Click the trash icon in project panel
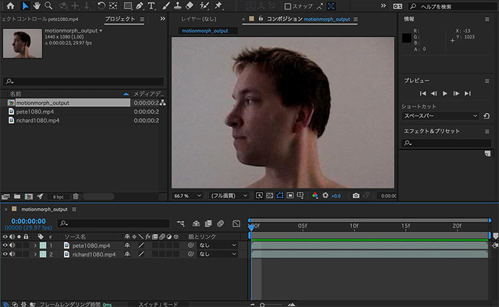Viewport: 499px width, 307px height. pos(75,197)
